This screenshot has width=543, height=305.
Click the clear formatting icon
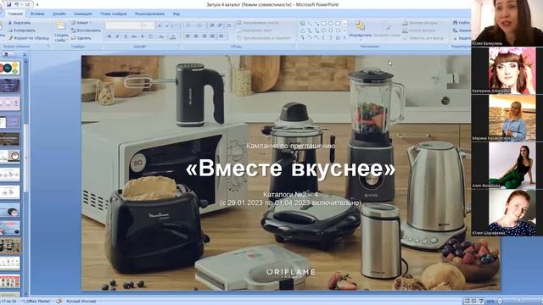pos(176,25)
